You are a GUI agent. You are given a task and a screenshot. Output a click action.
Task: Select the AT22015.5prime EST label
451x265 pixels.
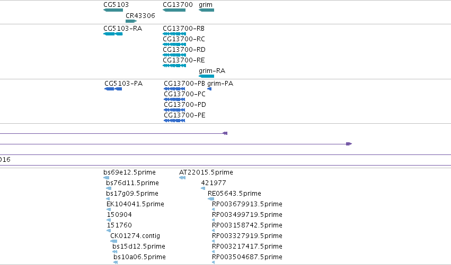click(206, 172)
